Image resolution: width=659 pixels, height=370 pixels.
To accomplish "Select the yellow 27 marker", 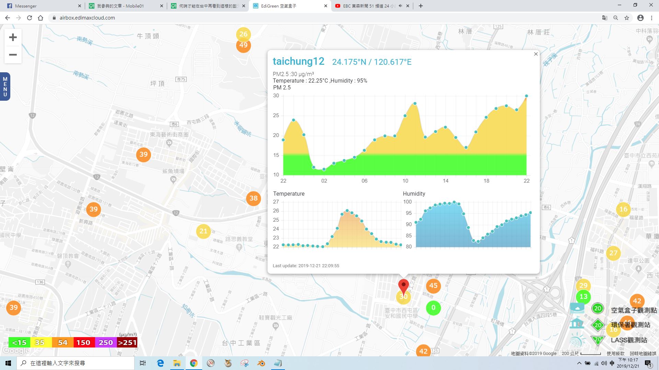I will point(613,253).
